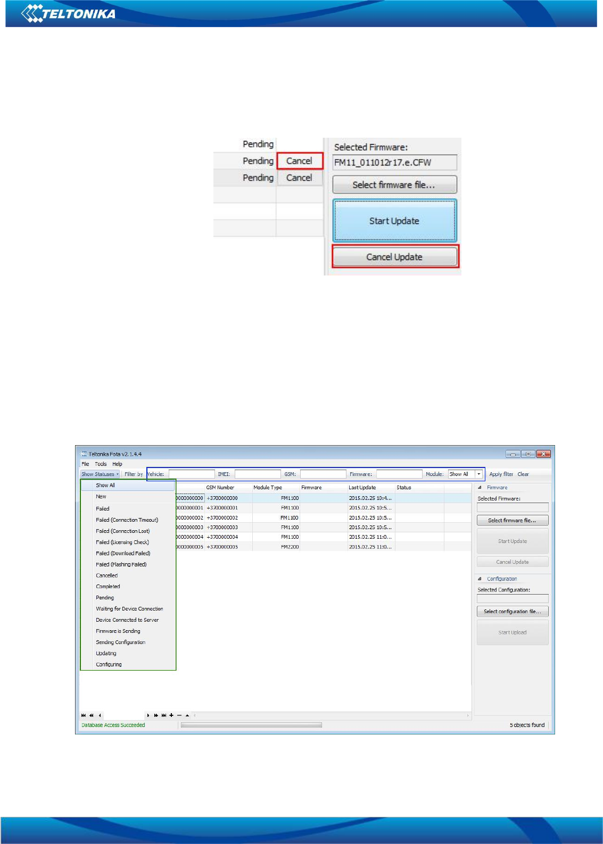
Task: Select Failed (Download Failed) filter
Action: tap(128, 553)
